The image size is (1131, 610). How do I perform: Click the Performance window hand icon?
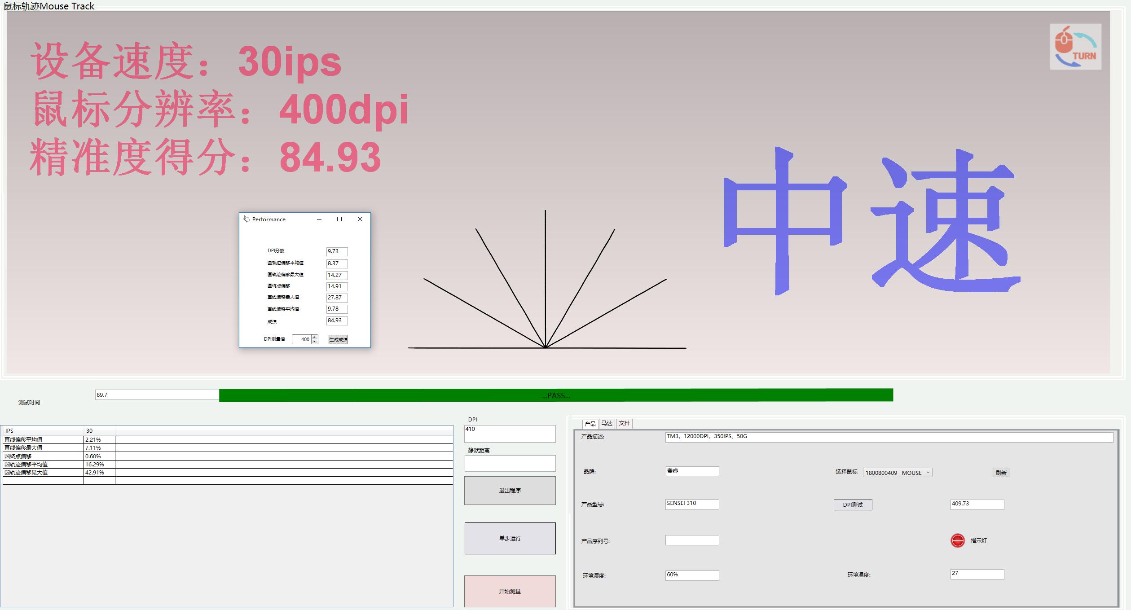(x=246, y=219)
